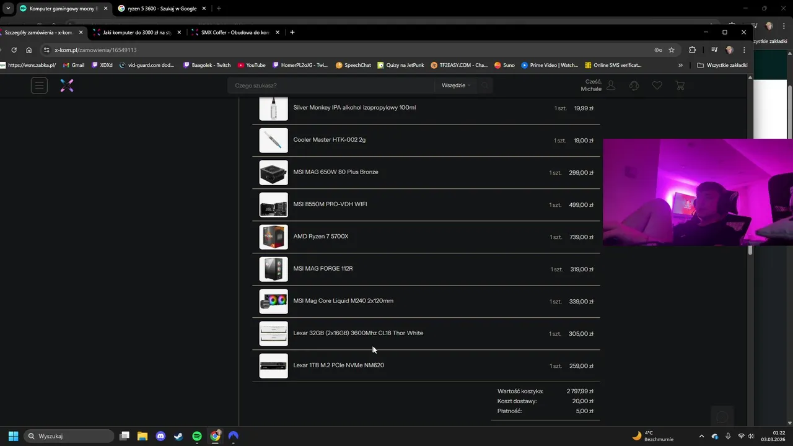Open the NordVPN taskbar icon
Screen dimensions: 793x446
233,436
